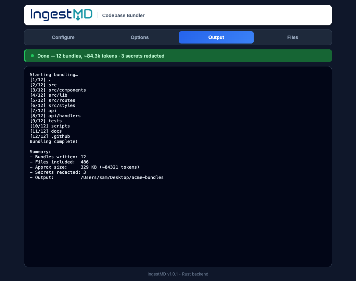The image size is (356, 281).
Task: Click the '[12/12] .github' log line
Action: click(x=50, y=136)
